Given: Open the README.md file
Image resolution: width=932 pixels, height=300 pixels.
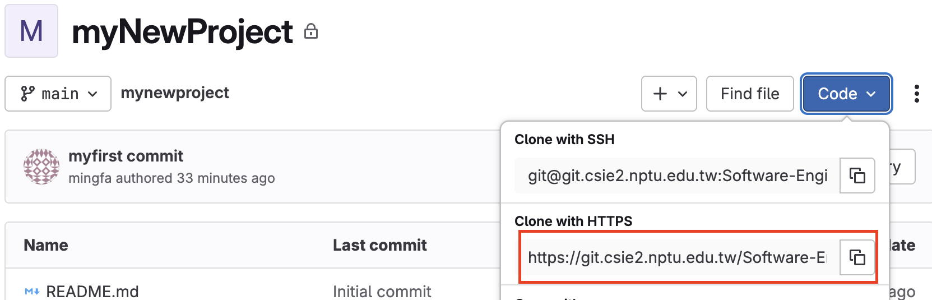Looking at the screenshot, I should click(92, 291).
